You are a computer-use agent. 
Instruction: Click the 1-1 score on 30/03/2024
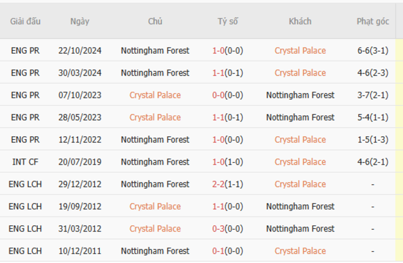pyautogui.click(x=228, y=73)
